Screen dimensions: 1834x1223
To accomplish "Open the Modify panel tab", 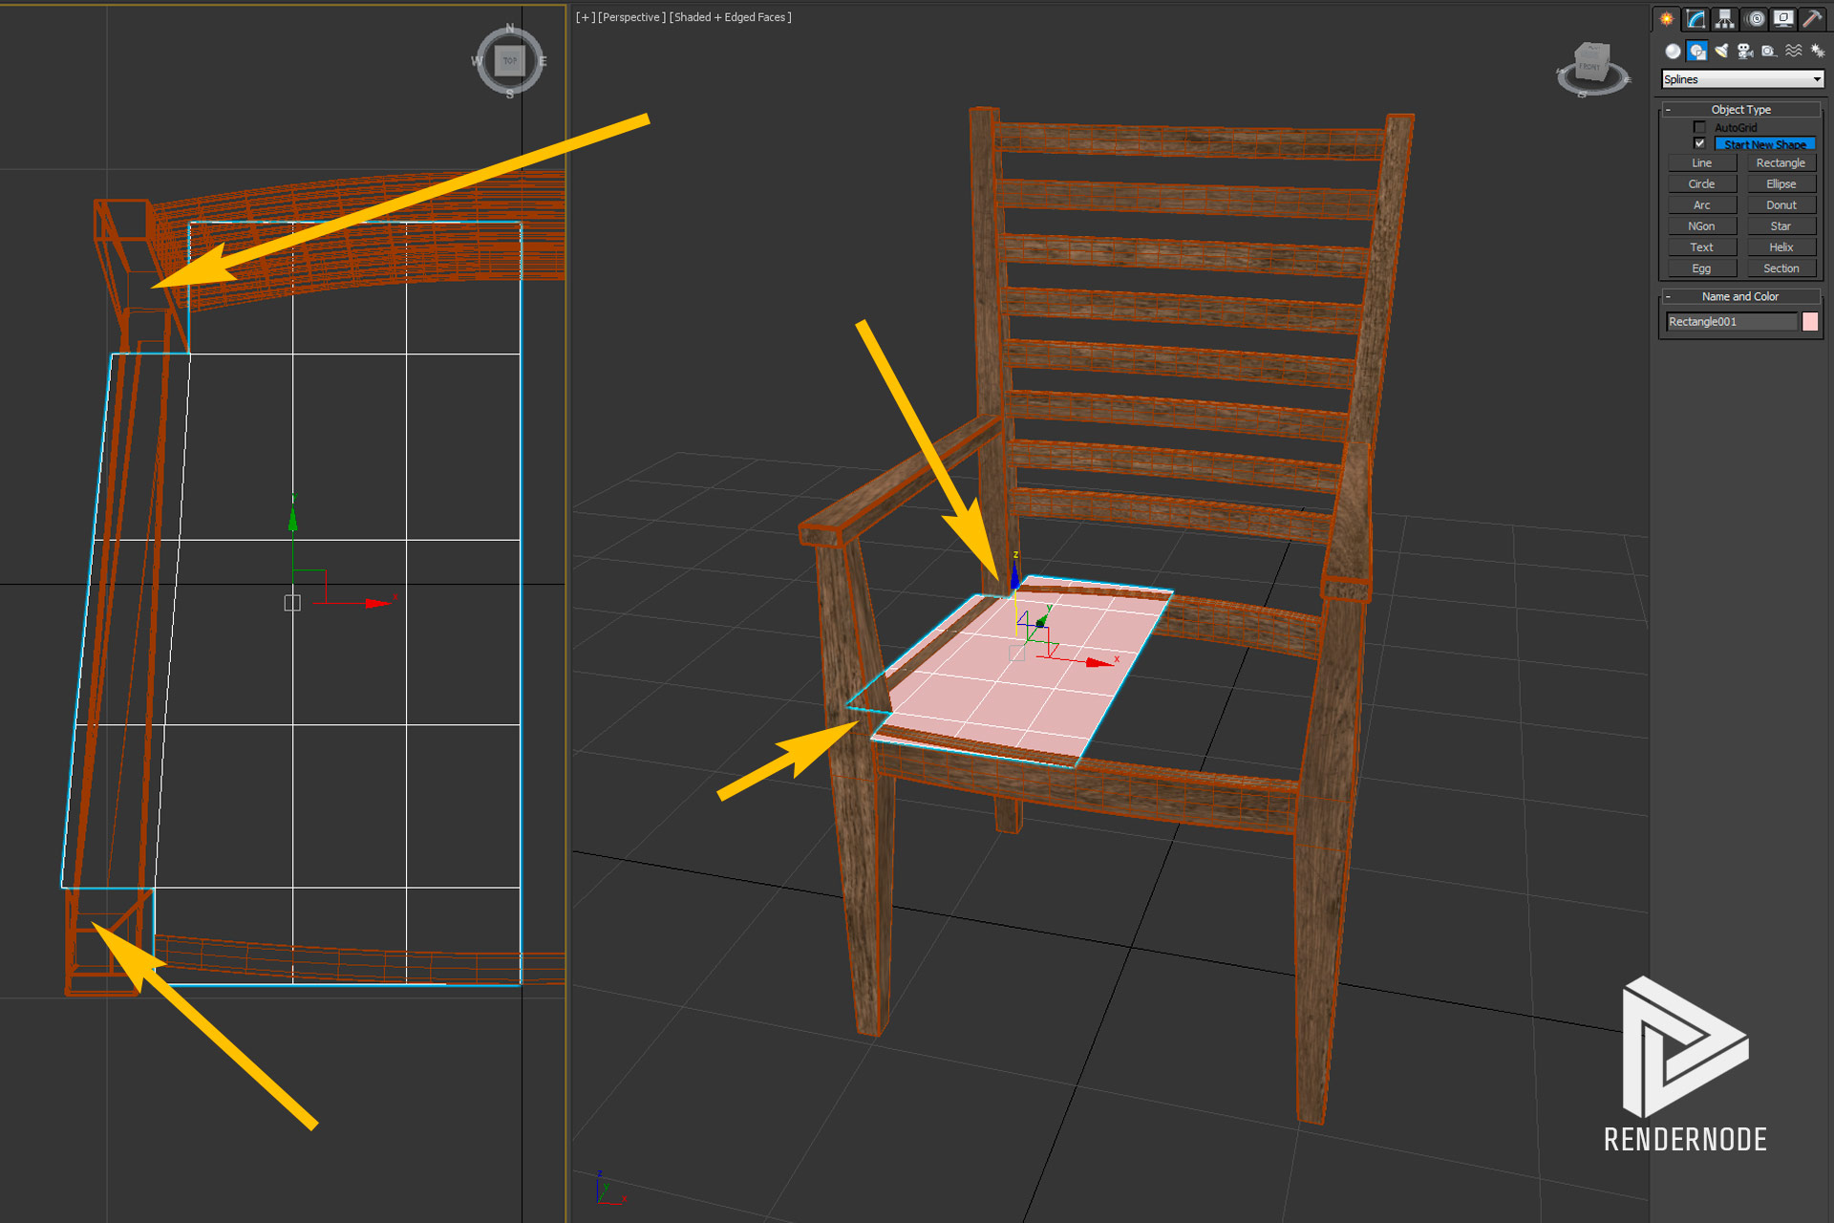I will click(1695, 19).
